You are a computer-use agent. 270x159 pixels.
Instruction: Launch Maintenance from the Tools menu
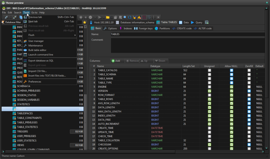pyautogui.click(x=35, y=46)
